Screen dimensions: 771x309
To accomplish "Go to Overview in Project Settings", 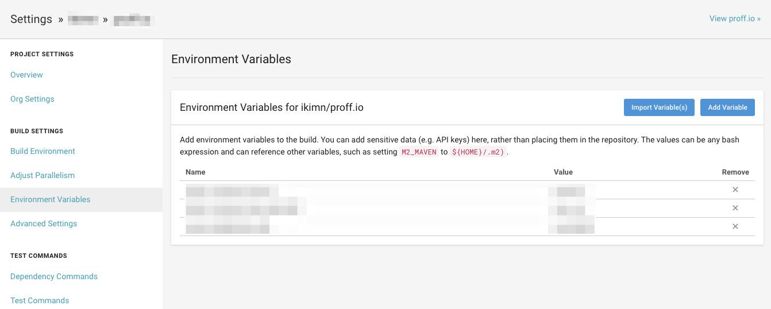I will [x=26, y=75].
